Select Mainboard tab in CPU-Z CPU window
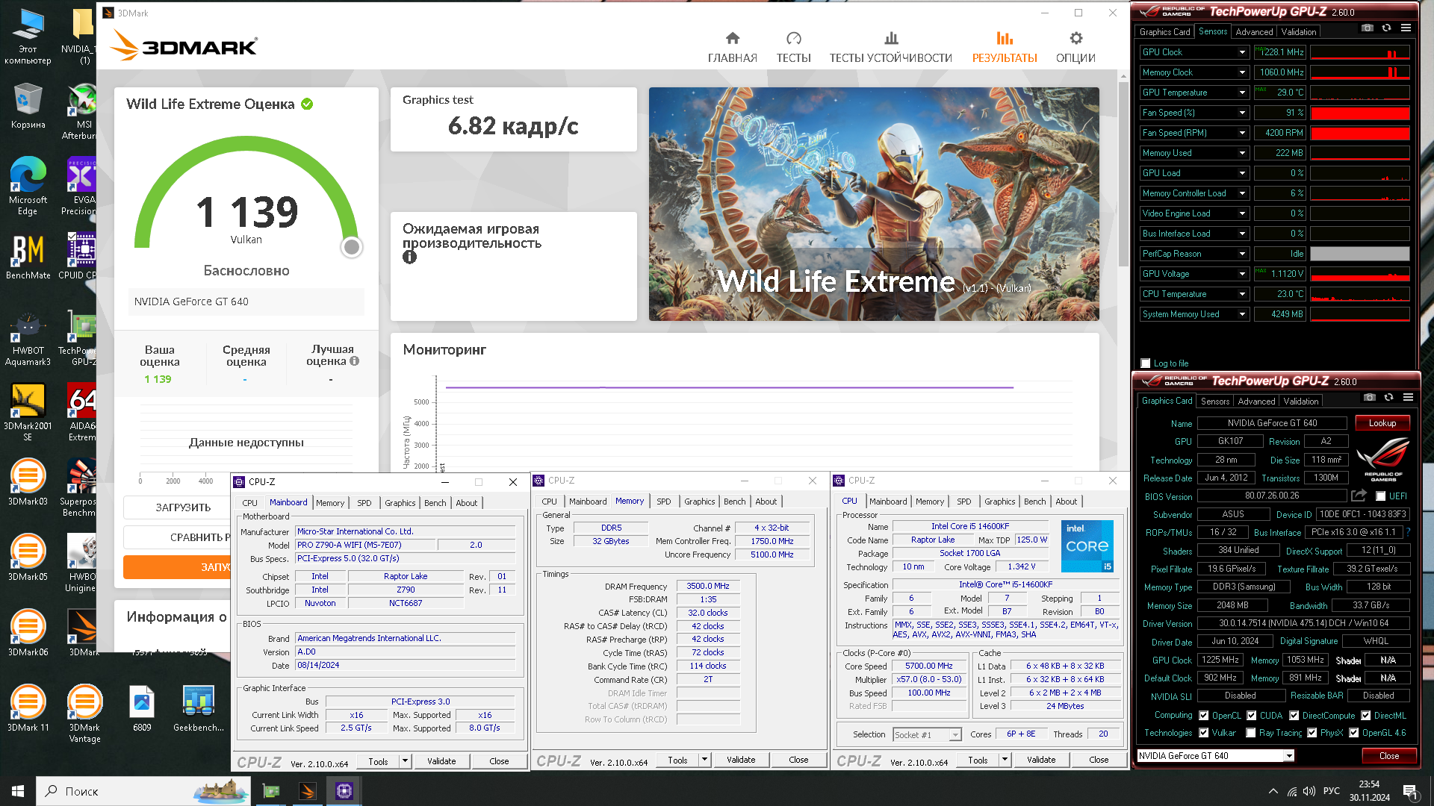This screenshot has height=806, width=1434. point(887,502)
